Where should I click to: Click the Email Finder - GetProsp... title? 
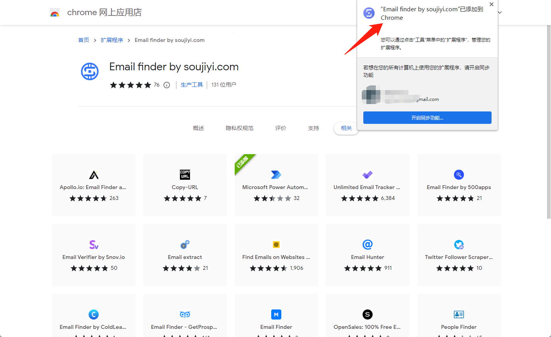[x=184, y=327]
